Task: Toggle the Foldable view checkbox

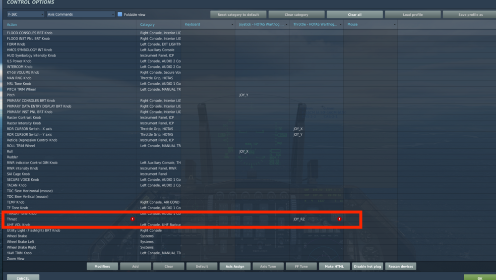Action: pos(120,14)
